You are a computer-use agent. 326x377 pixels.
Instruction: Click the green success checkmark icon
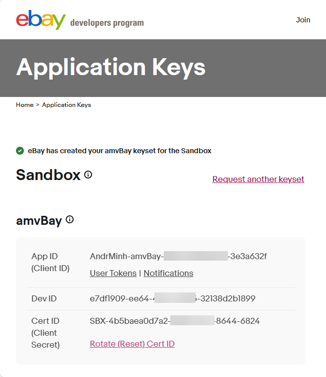(20, 151)
